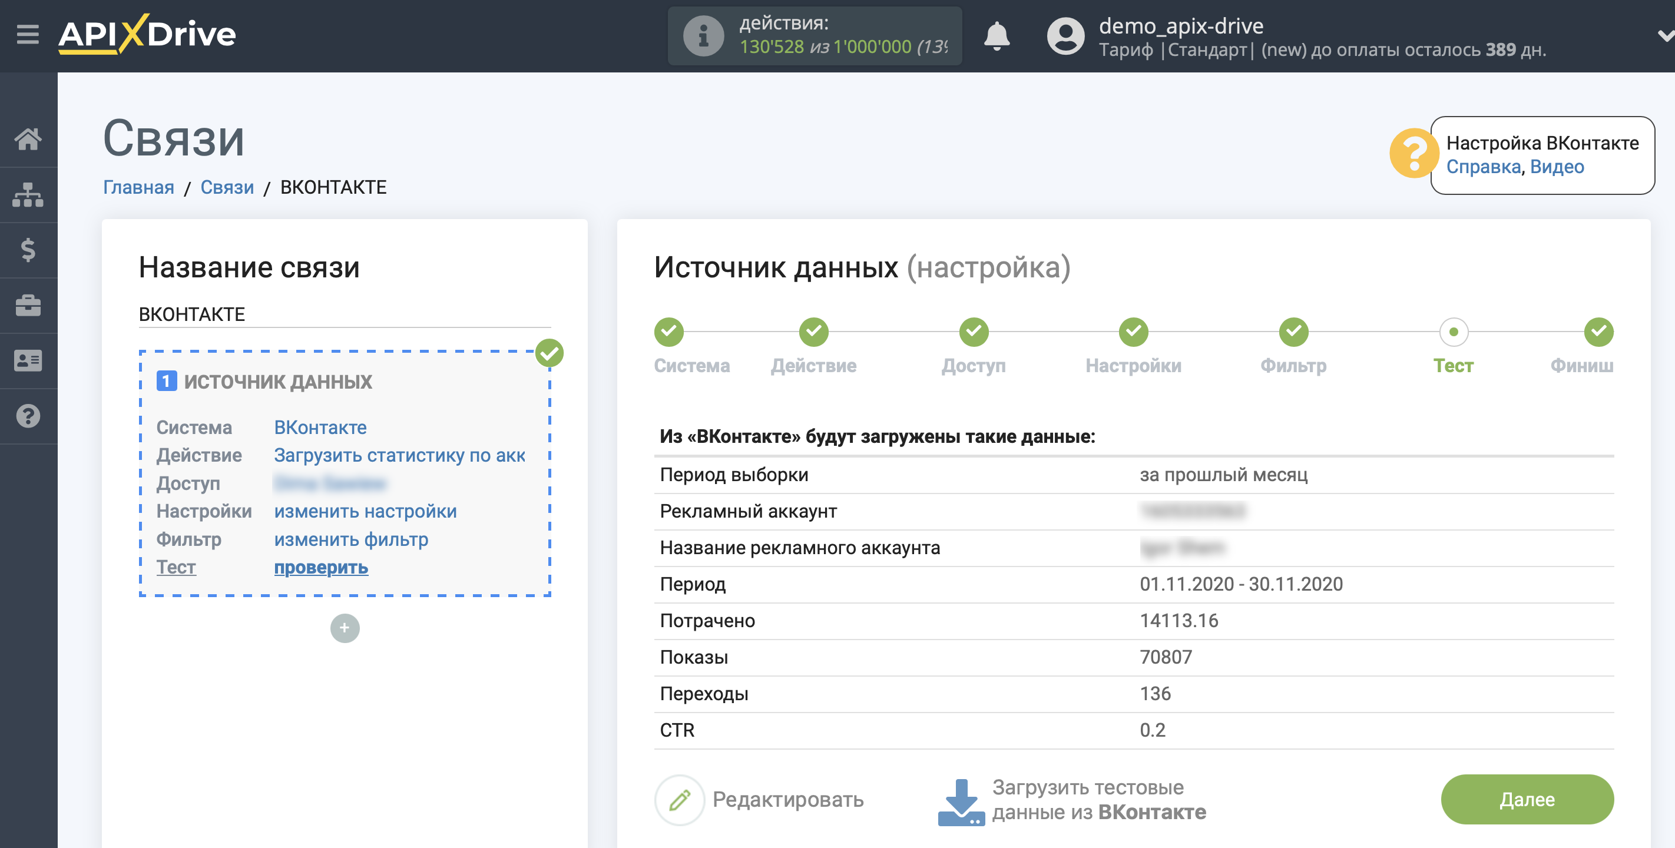
Task: Click изменить настройки link
Action: pyautogui.click(x=365, y=511)
